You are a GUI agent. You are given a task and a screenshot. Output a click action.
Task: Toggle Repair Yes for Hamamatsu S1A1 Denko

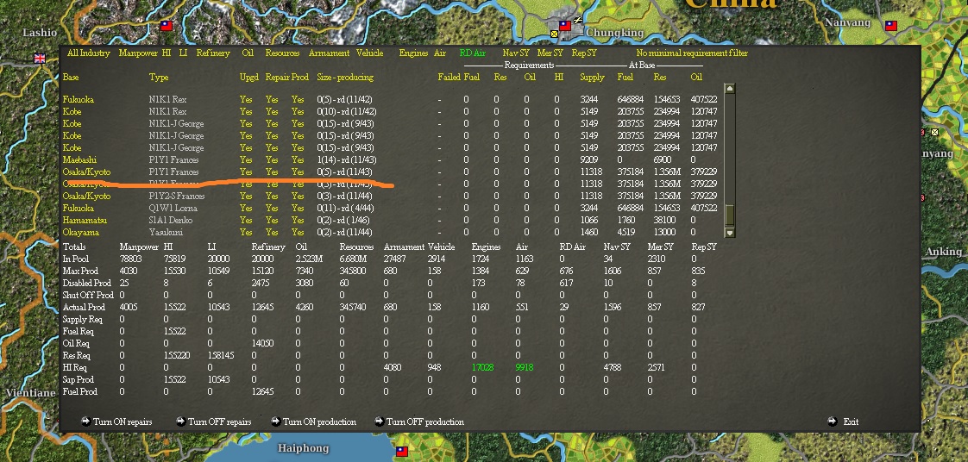pyautogui.click(x=272, y=220)
